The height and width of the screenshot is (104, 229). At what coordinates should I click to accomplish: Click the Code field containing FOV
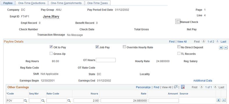tap(15, 101)
